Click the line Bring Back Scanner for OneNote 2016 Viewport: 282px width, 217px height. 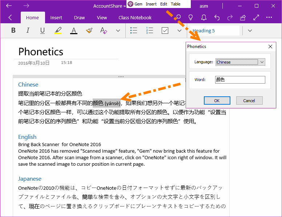click(60, 145)
